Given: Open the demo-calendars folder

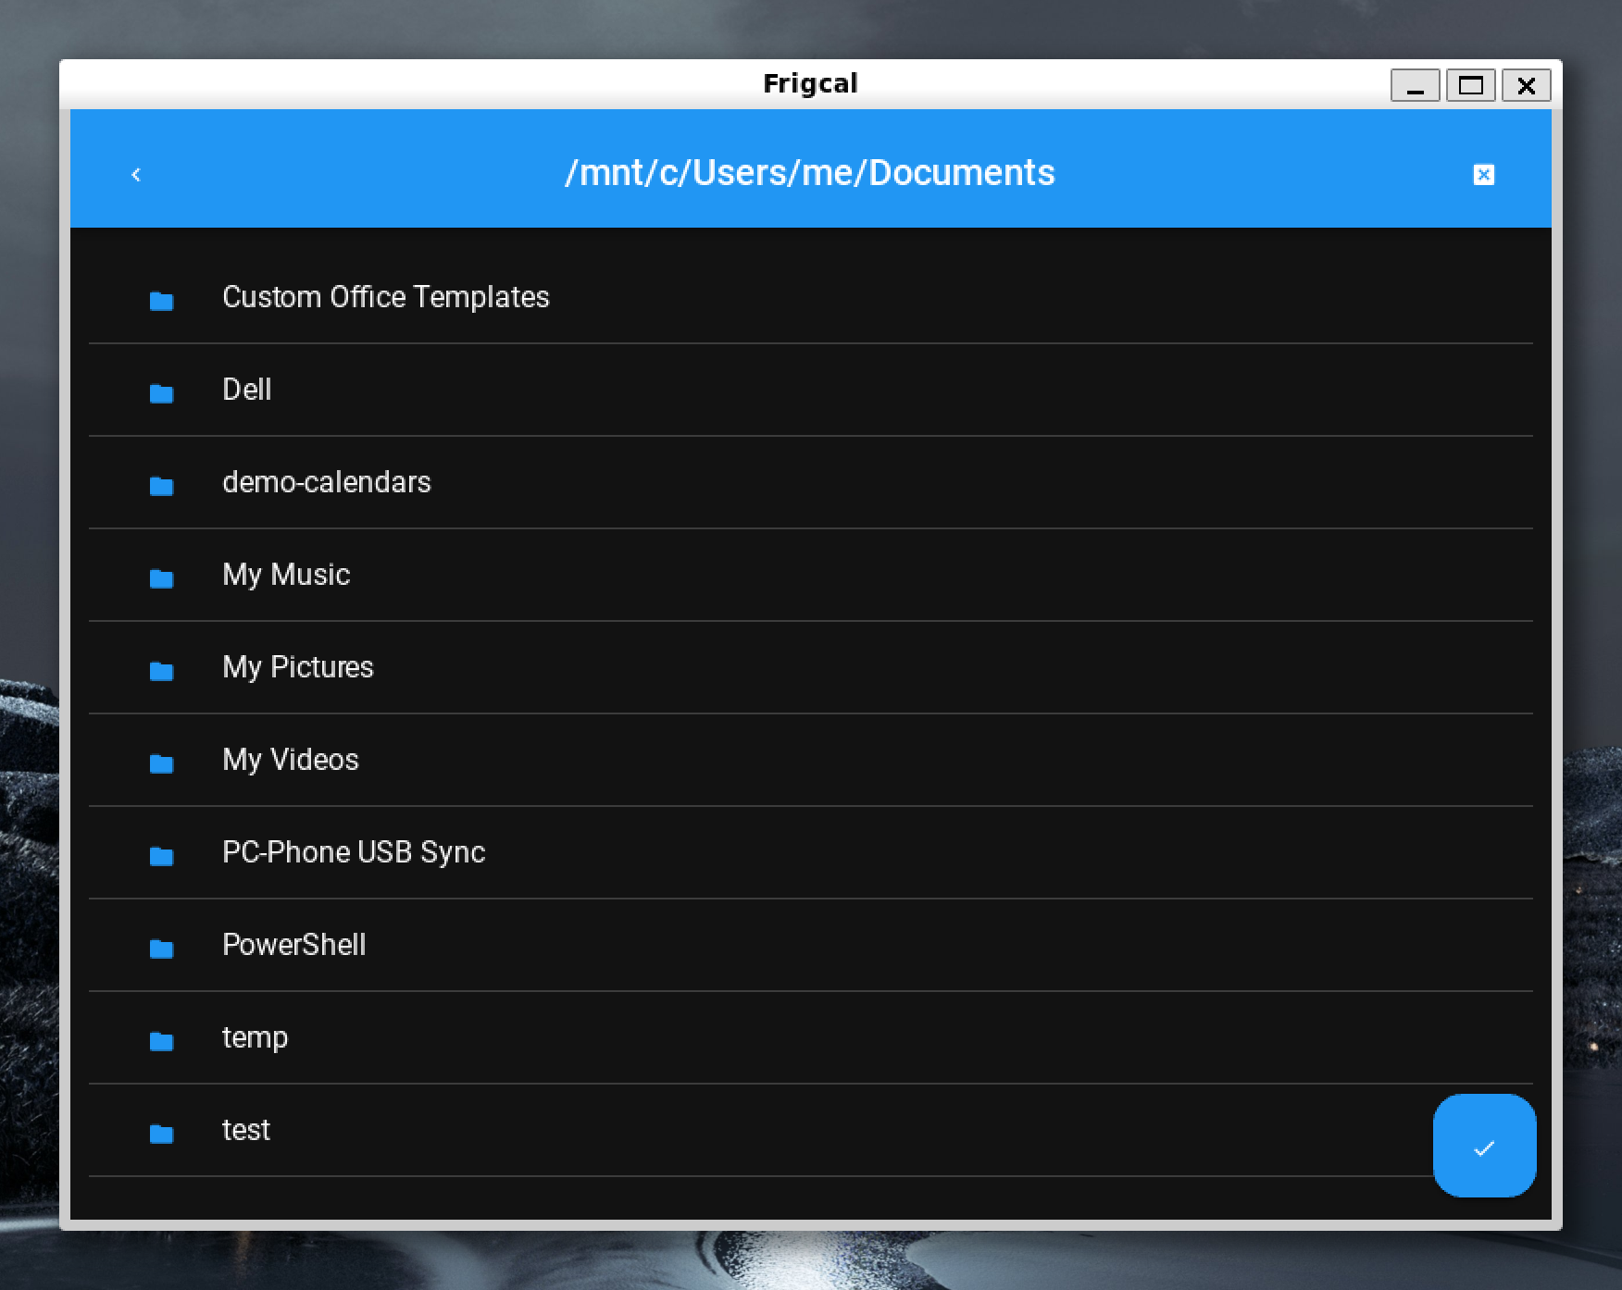Looking at the screenshot, I should coord(810,482).
